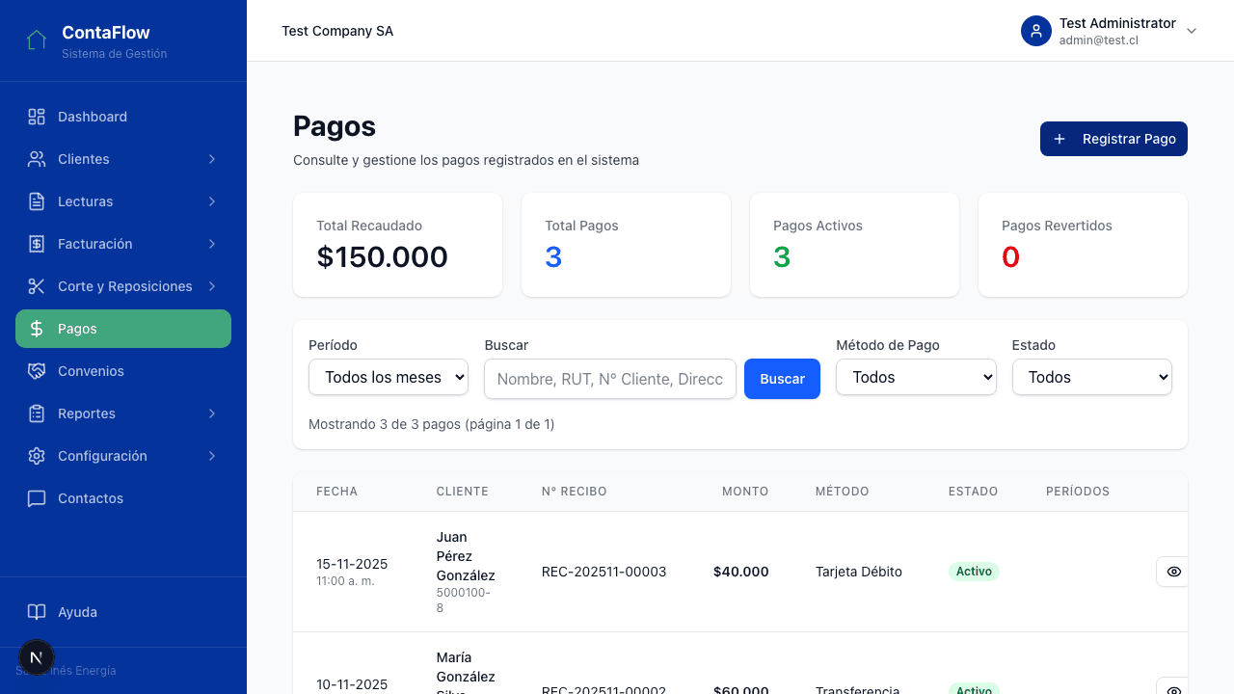Open the Convenios section
This screenshot has height=694, width=1234.
click(123, 371)
